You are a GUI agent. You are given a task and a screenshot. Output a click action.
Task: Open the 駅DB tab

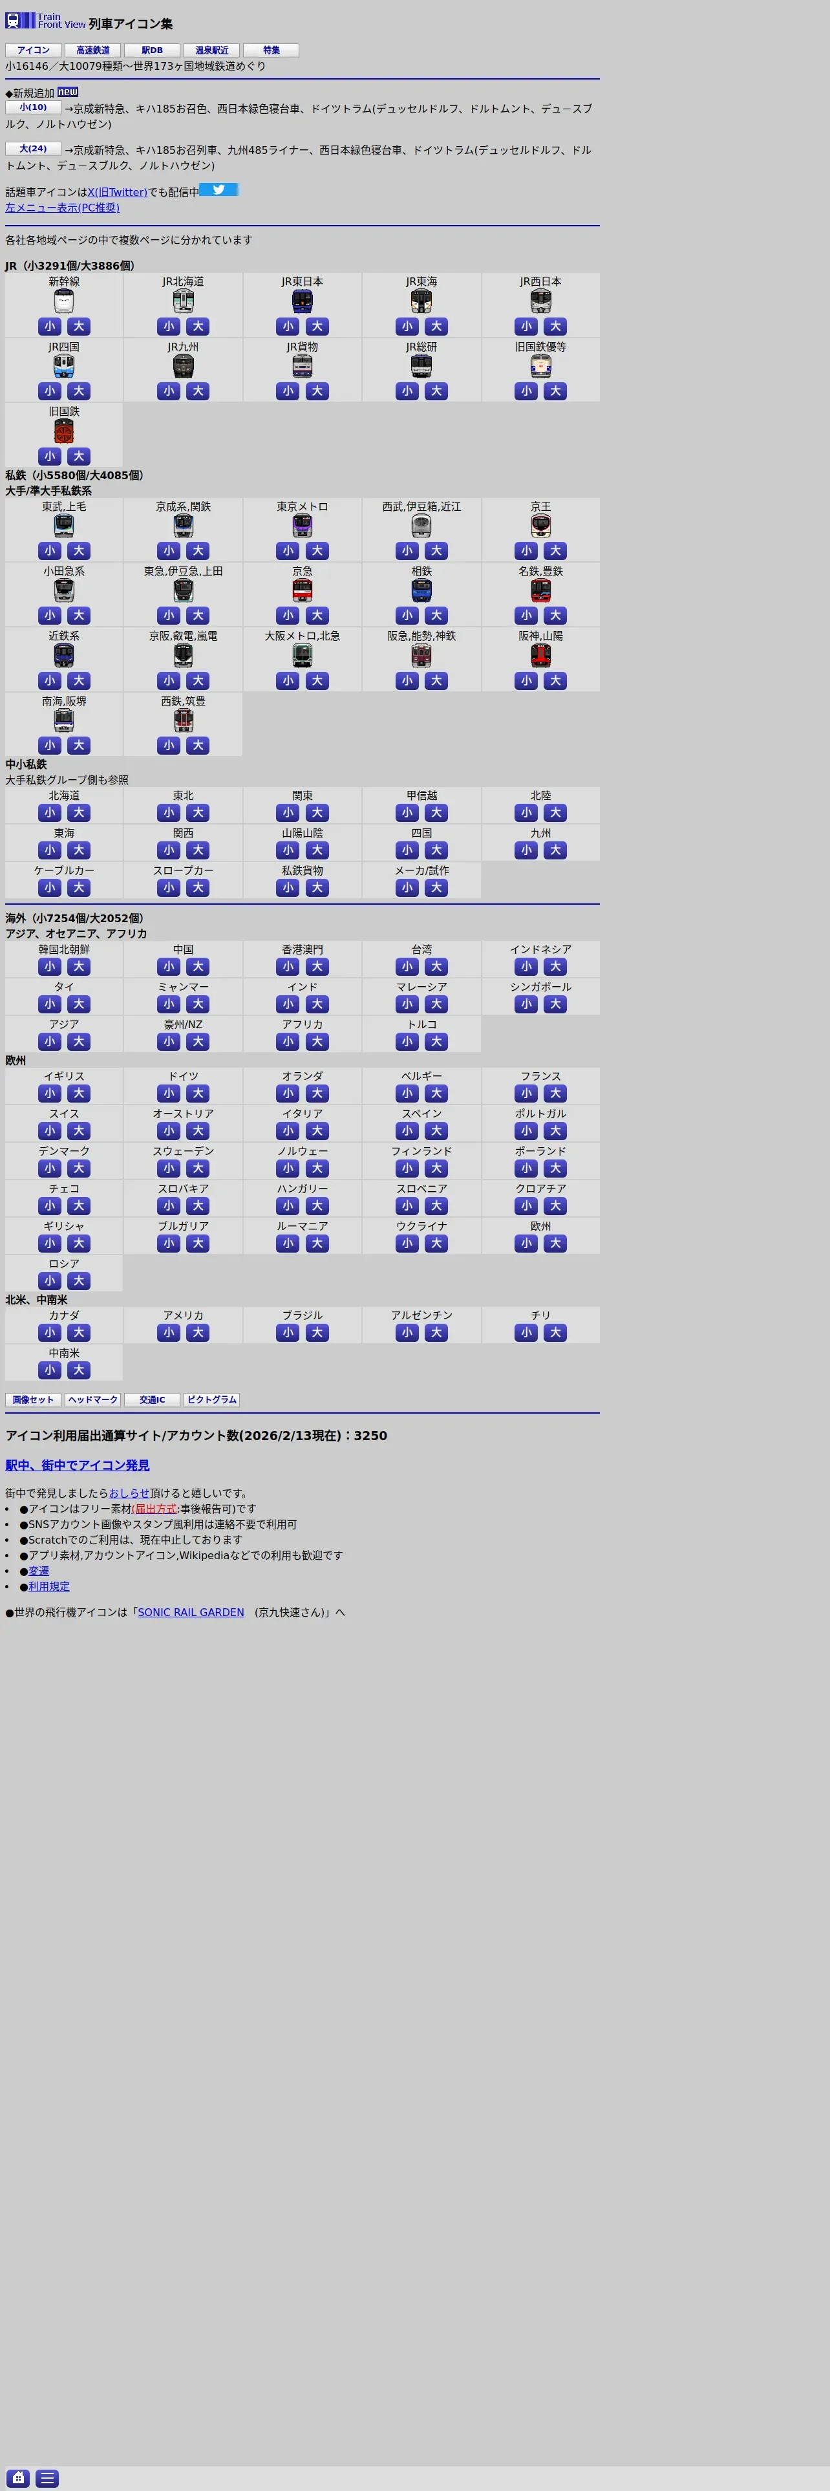coord(153,50)
